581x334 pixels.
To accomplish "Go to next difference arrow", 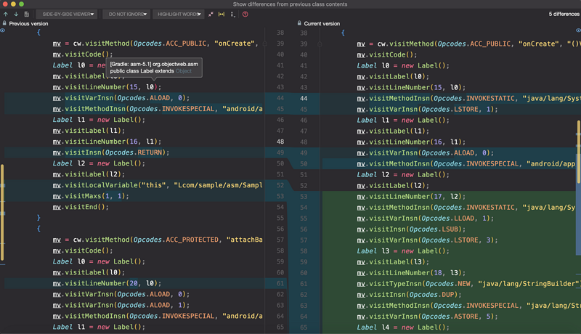I will click(16, 14).
